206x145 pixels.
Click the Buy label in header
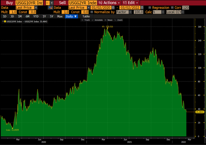coord(9,3)
